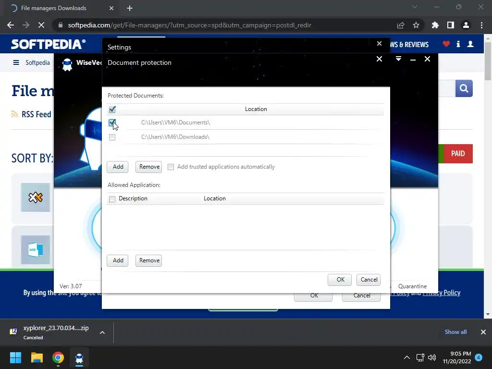Click the Softpedia search magnifier button

pyautogui.click(x=464, y=88)
